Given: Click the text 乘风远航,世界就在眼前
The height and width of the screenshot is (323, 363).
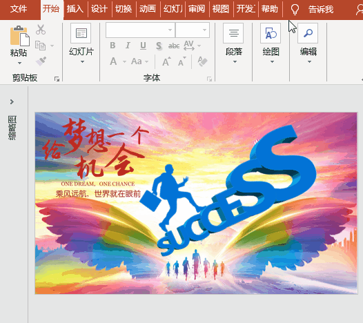Looking at the screenshot, I should tap(98, 193).
